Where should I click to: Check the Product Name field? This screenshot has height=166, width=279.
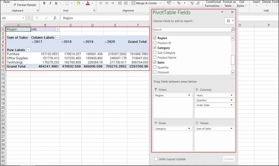point(155,57)
